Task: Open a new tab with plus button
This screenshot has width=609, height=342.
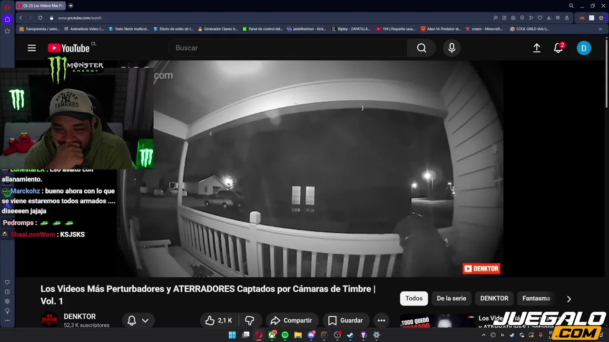Action: 70,6
